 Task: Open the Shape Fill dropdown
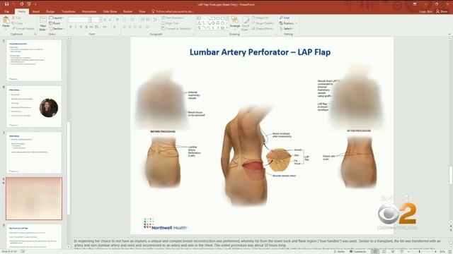(260, 18)
